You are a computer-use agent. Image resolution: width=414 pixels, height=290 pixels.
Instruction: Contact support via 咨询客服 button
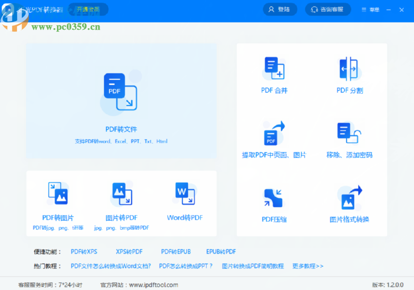click(328, 9)
